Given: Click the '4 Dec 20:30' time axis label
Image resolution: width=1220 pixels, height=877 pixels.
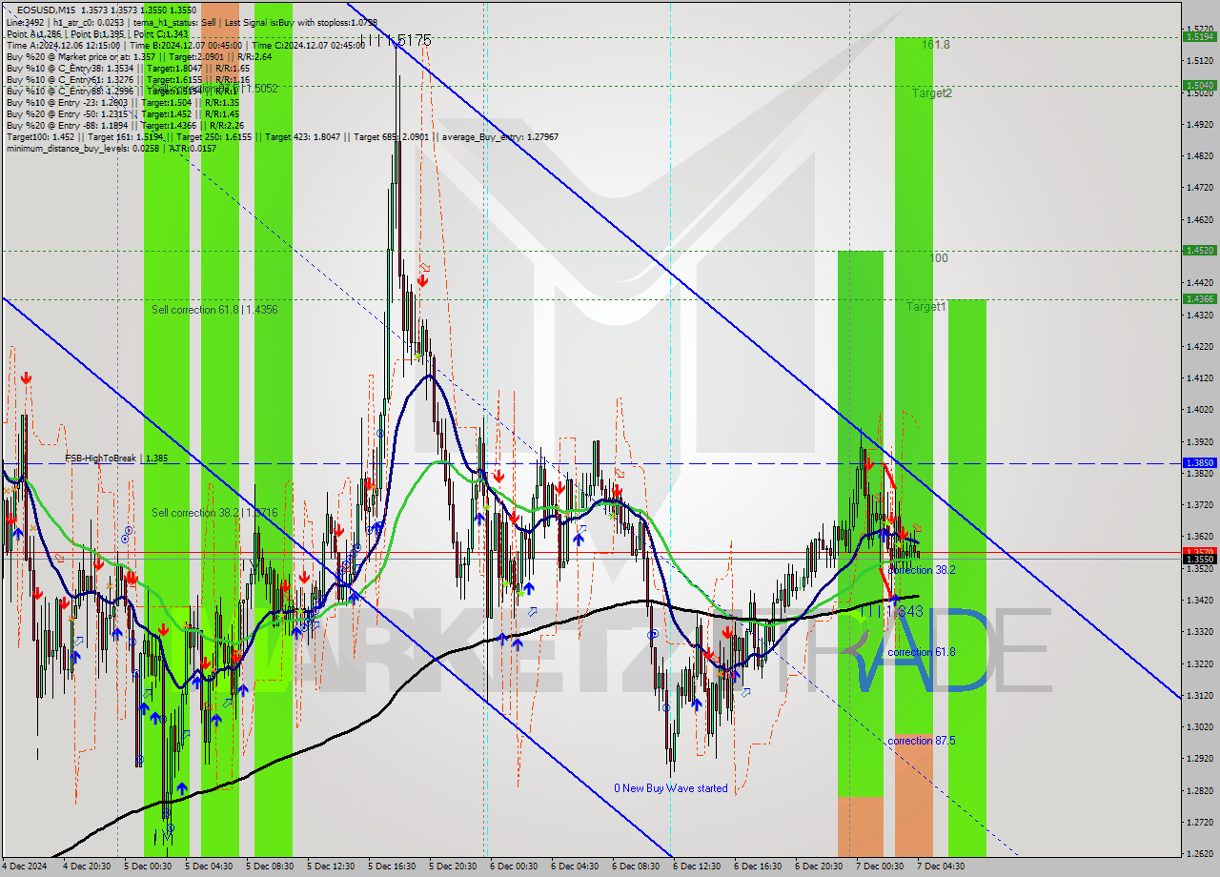Looking at the screenshot, I should [87, 867].
